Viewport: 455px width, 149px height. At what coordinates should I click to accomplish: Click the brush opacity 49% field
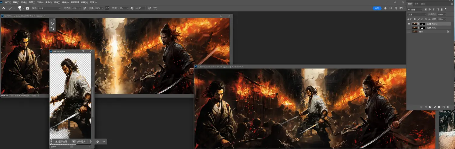[x=75, y=8]
